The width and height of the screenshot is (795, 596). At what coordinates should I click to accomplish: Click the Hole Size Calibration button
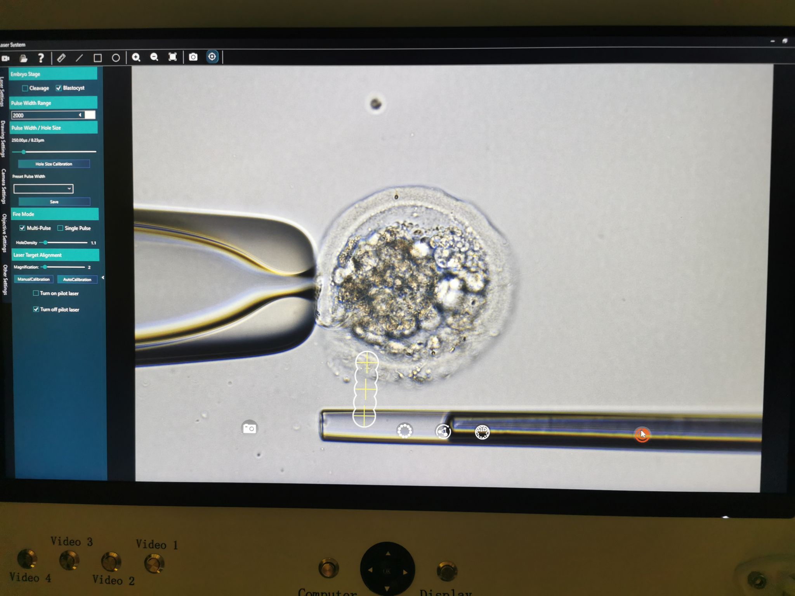[x=54, y=164]
